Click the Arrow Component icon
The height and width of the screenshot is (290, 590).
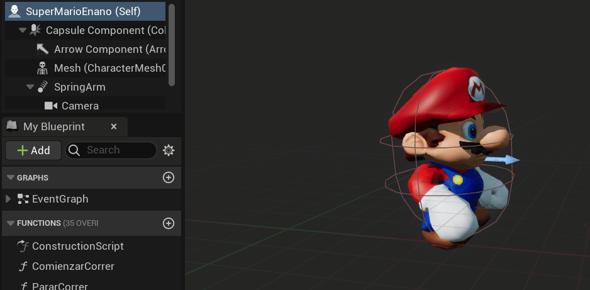coord(43,49)
